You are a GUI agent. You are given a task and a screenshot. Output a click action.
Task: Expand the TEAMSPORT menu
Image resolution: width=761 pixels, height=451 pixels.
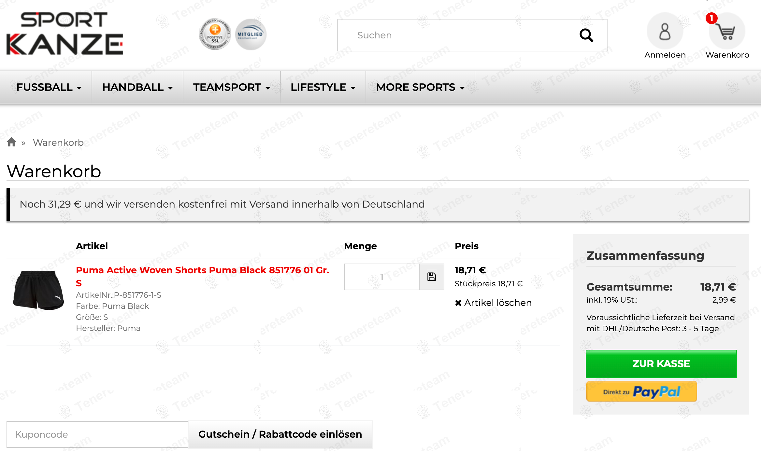(232, 87)
